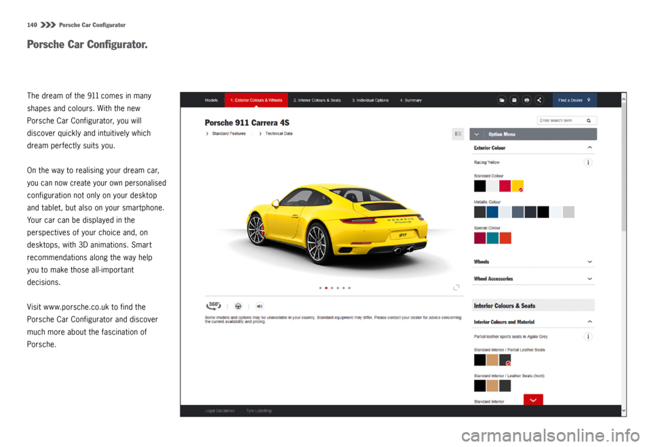The width and height of the screenshot is (651, 447).
Task: Select black Leather Seats (front) swatch
Action: (x=479, y=385)
